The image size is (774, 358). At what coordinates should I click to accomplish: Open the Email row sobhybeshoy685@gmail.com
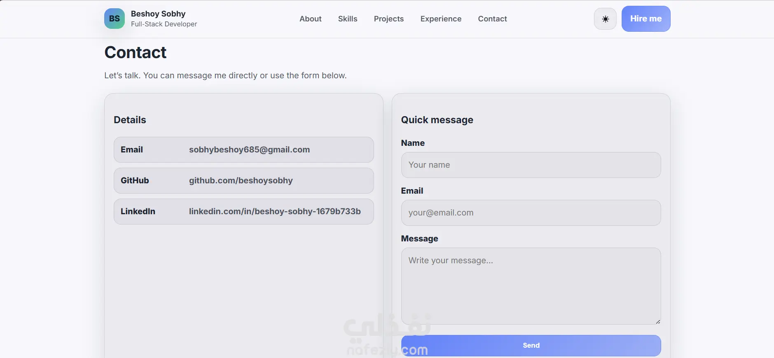(x=244, y=150)
